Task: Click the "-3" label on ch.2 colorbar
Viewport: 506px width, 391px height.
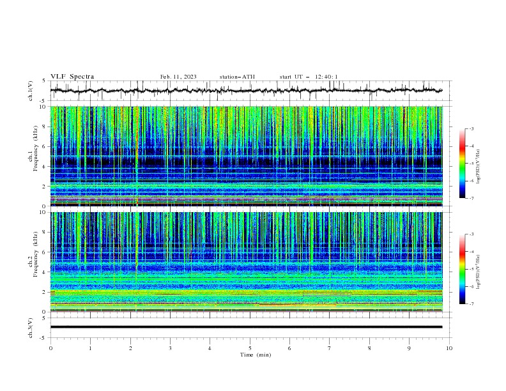Action: pos(471,234)
